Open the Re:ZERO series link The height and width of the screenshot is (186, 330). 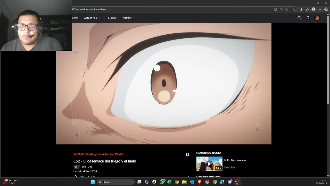pos(98,154)
